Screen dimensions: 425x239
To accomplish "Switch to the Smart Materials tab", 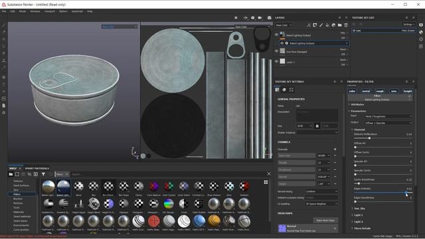I will tap(37, 168).
